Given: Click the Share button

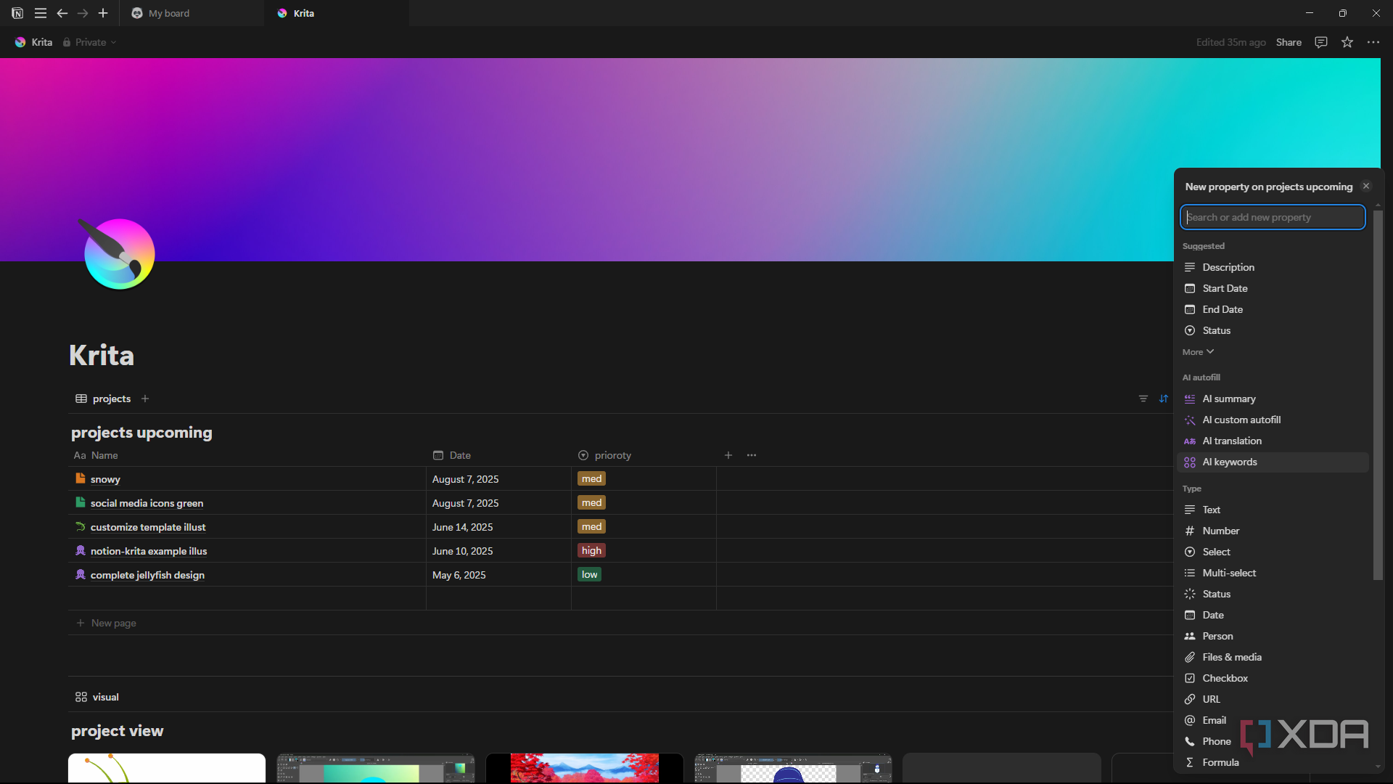Looking at the screenshot, I should [x=1289, y=42].
